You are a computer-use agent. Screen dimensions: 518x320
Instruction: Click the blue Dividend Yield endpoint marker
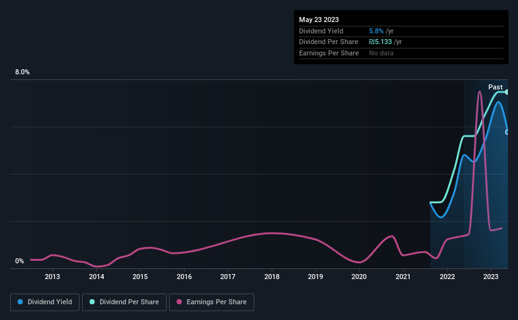[507, 132]
